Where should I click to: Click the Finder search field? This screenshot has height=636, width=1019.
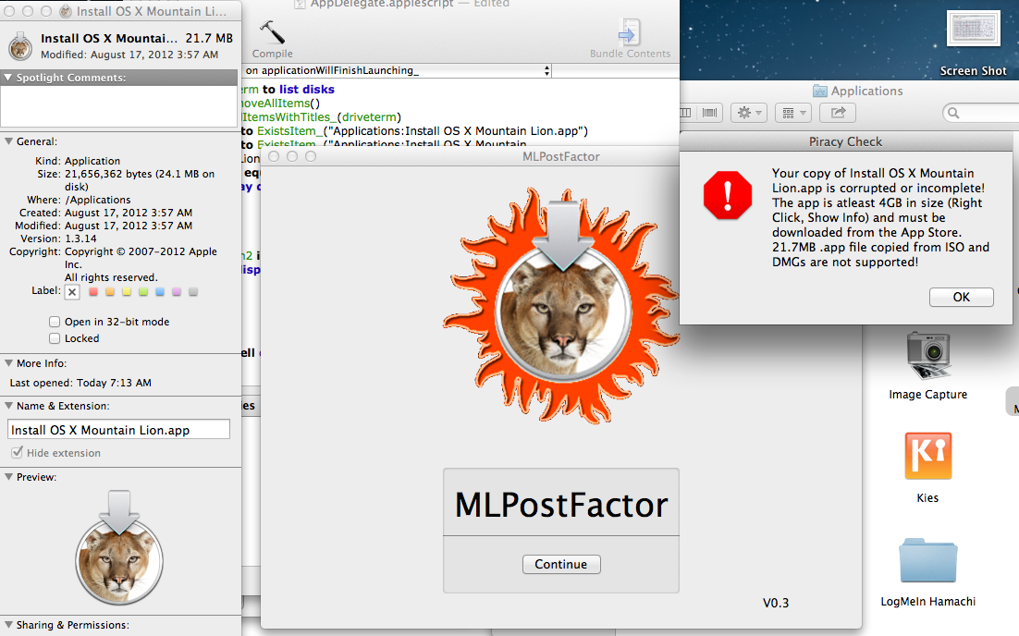(x=981, y=113)
